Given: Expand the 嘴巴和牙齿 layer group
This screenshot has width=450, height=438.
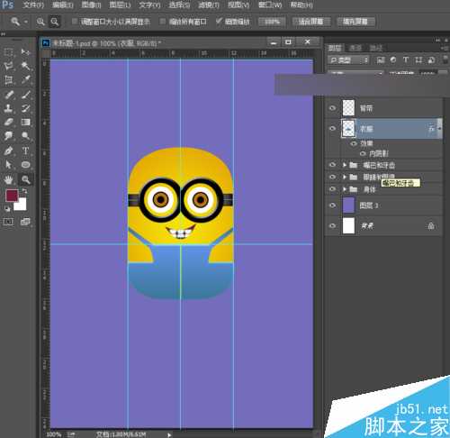Looking at the screenshot, I should coord(345,165).
